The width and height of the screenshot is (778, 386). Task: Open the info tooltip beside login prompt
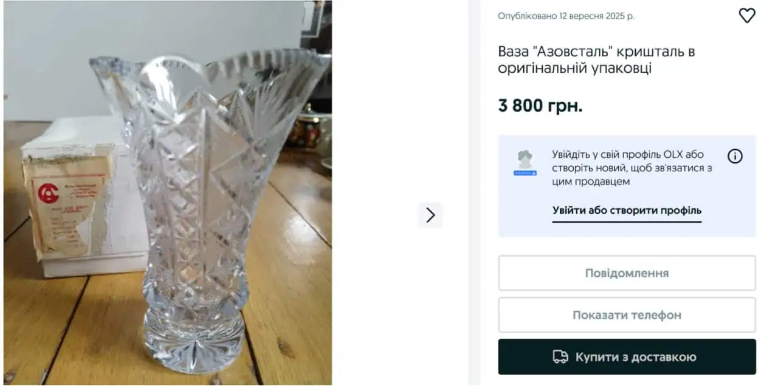point(735,156)
